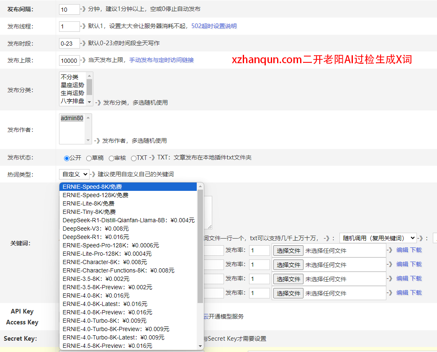437x352 pixels.
Task: Click the second row 选择文件 button
Action: tap(288, 265)
